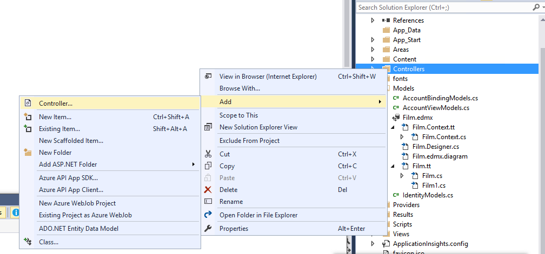Screen dimensions: 545x254
Task: Collapse the Film.Context.tt node
Action: (x=393, y=127)
